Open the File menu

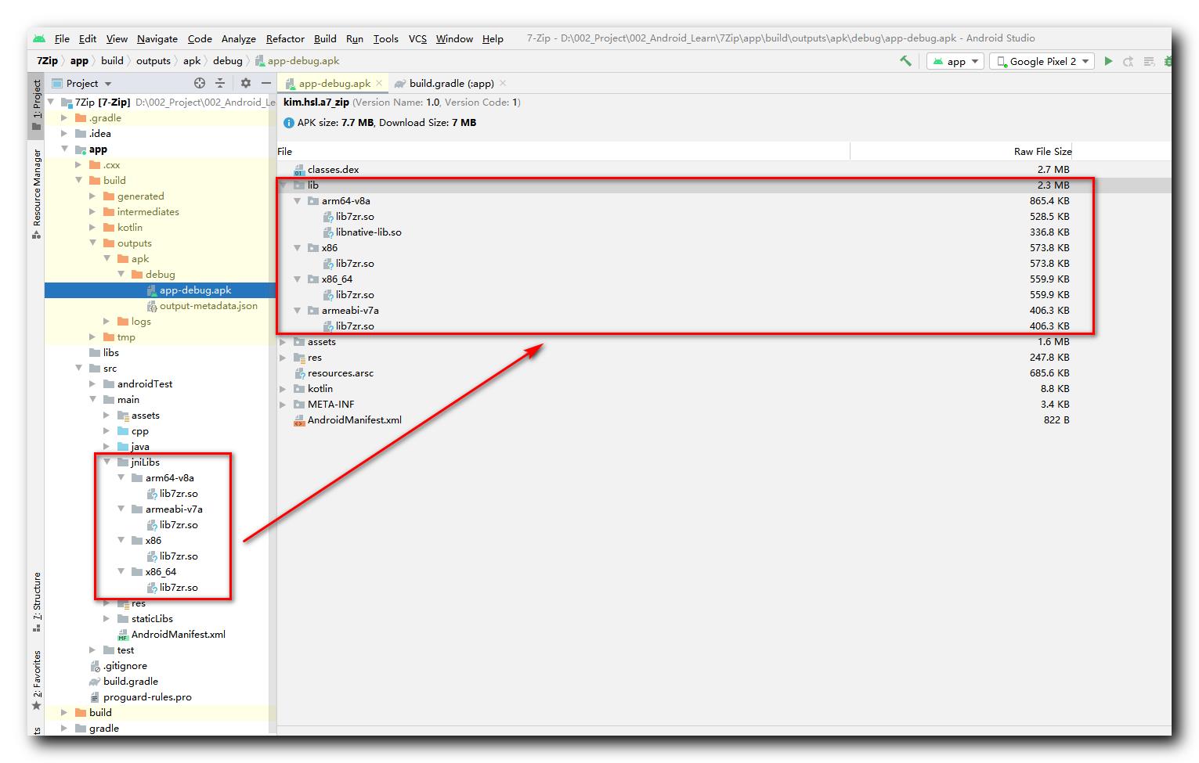click(62, 38)
